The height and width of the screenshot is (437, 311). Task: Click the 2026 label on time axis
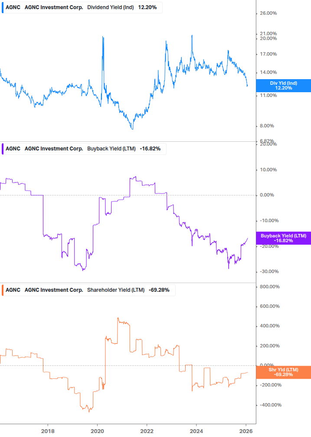coord(246,430)
